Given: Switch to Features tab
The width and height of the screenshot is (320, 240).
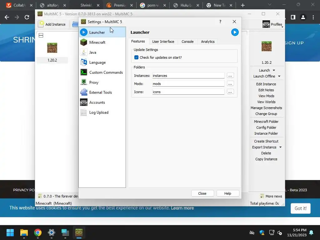Looking at the screenshot, I should 138,41.
